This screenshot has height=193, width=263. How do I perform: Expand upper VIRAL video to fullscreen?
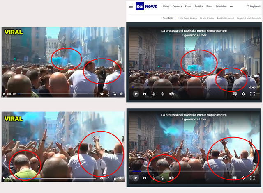point(108,94)
